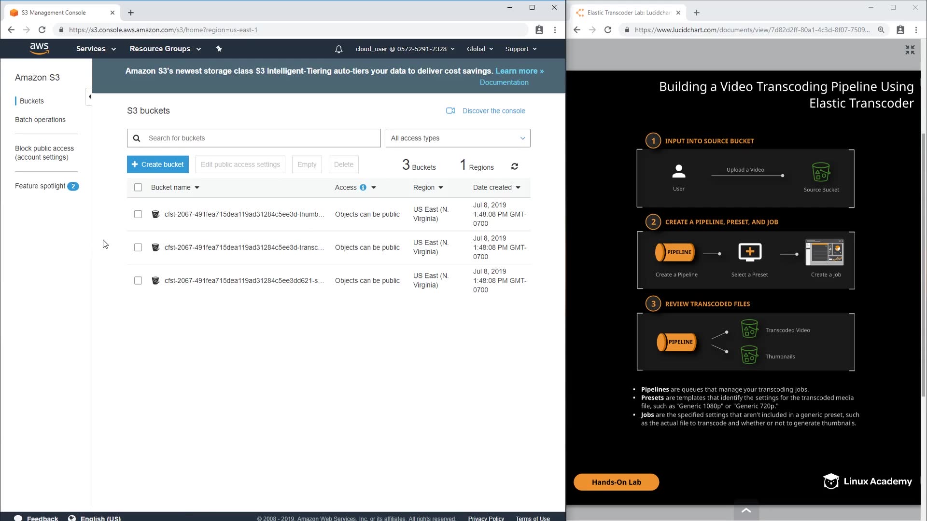Open Batch operations in the sidebar
The height and width of the screenshot is (521, 927).
click(x=40, y=120)
